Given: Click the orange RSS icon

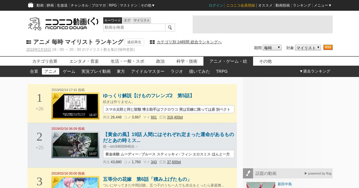Looking at the screenshot, I should (x=328, y=47).
